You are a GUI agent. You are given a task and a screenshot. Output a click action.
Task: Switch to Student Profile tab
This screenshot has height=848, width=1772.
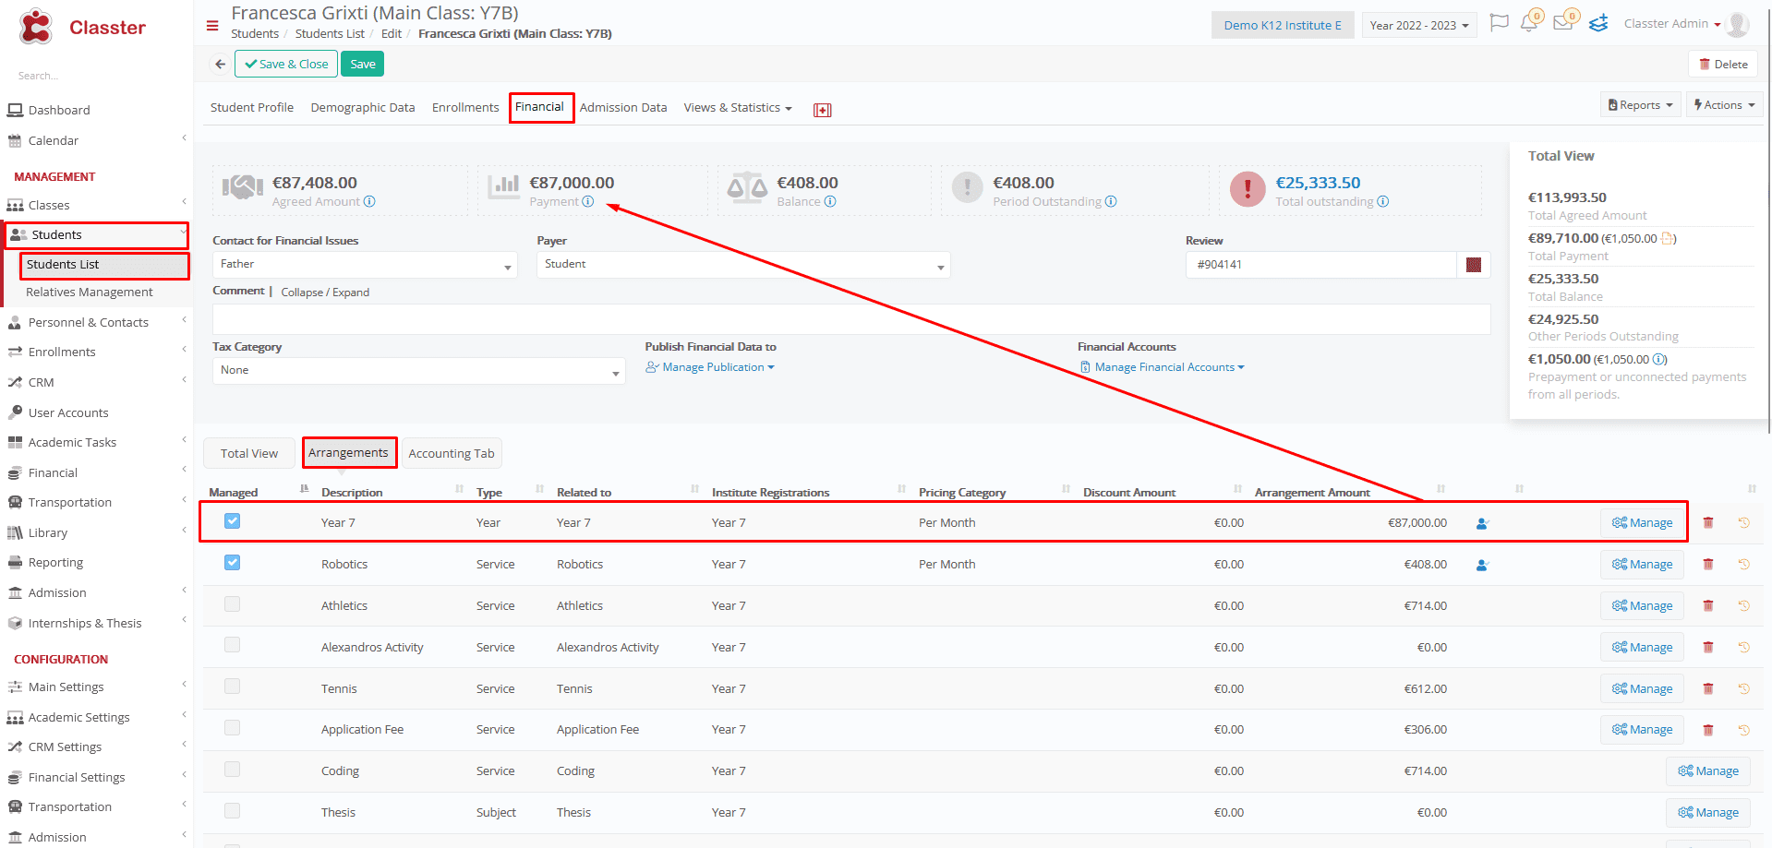(x=252, y=108)
